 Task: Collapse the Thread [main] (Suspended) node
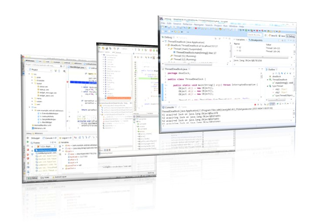(169, 49)
